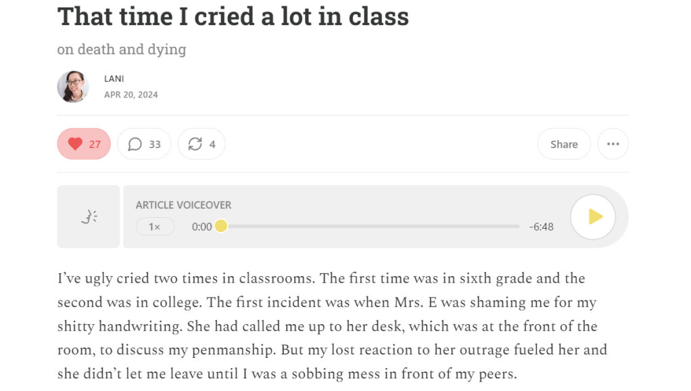Viewport: 691px width, 391px height.
Task: Click the Apr 20, 2024 post date
Action: [x=130, y=95]
